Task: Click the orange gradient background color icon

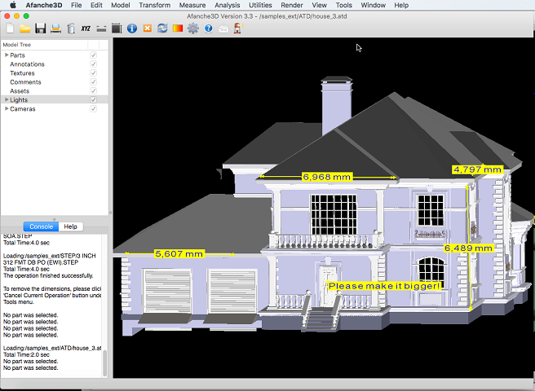Action: pos(178,29)
